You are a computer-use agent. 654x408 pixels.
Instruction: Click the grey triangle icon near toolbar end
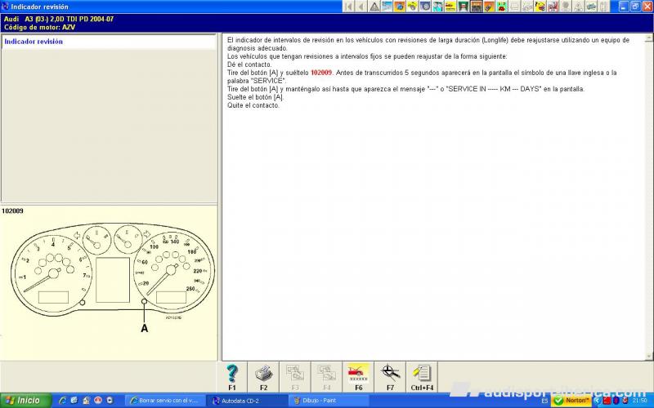[x=579, y=7]
